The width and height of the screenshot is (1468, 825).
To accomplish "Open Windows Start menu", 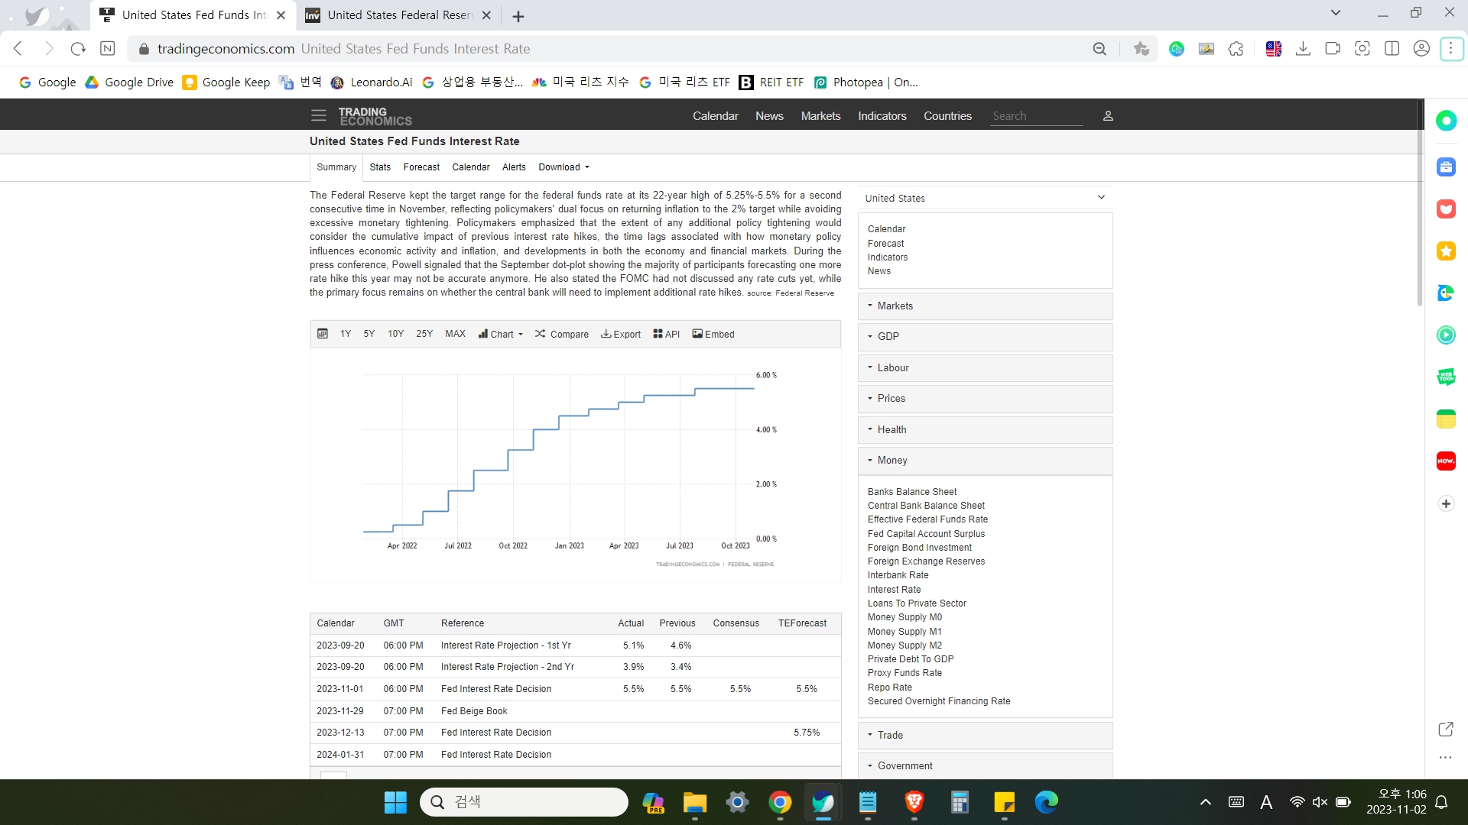I will click(395, 802).
